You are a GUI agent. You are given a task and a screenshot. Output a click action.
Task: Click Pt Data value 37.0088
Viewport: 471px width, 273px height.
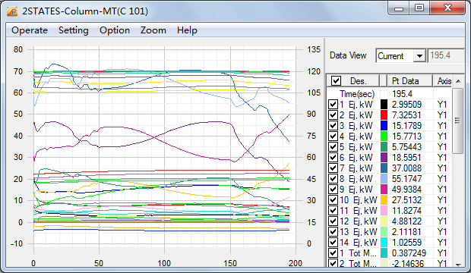(x=406, y=168)
